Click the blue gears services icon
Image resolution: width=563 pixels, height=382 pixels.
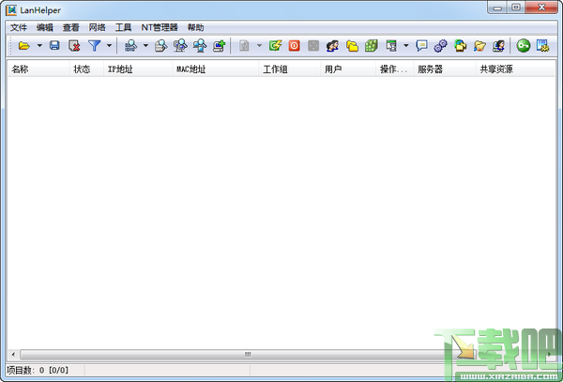coord(441,46)
